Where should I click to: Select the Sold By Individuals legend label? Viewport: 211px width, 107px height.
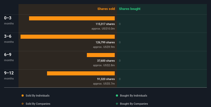pyautogui.click(x=38, y=96)
